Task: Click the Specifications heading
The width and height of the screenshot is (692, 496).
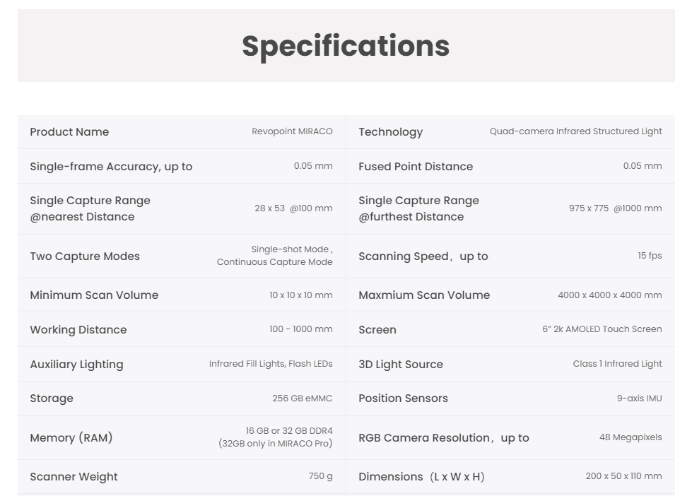Action: coord(346,46)
